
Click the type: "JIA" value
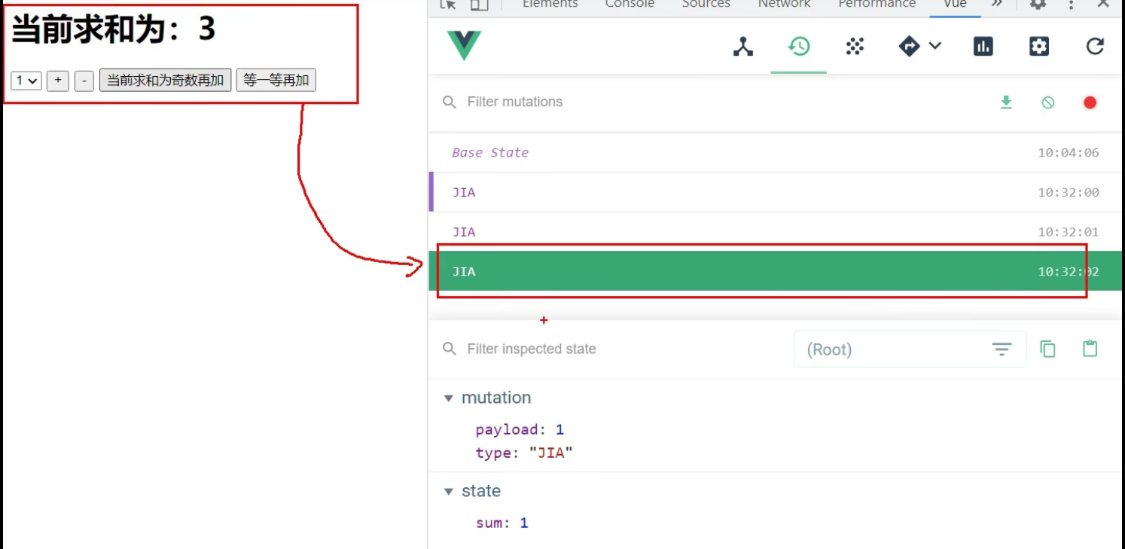[550, 453]
